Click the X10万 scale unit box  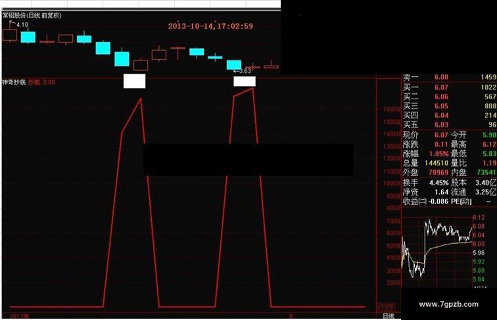385,307
